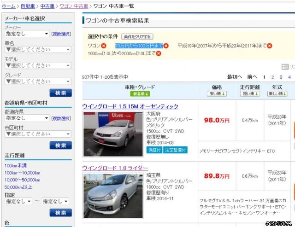Screen dimensions: 295x227
Task: Click the 保証付 badge
Action: point(154,150)
